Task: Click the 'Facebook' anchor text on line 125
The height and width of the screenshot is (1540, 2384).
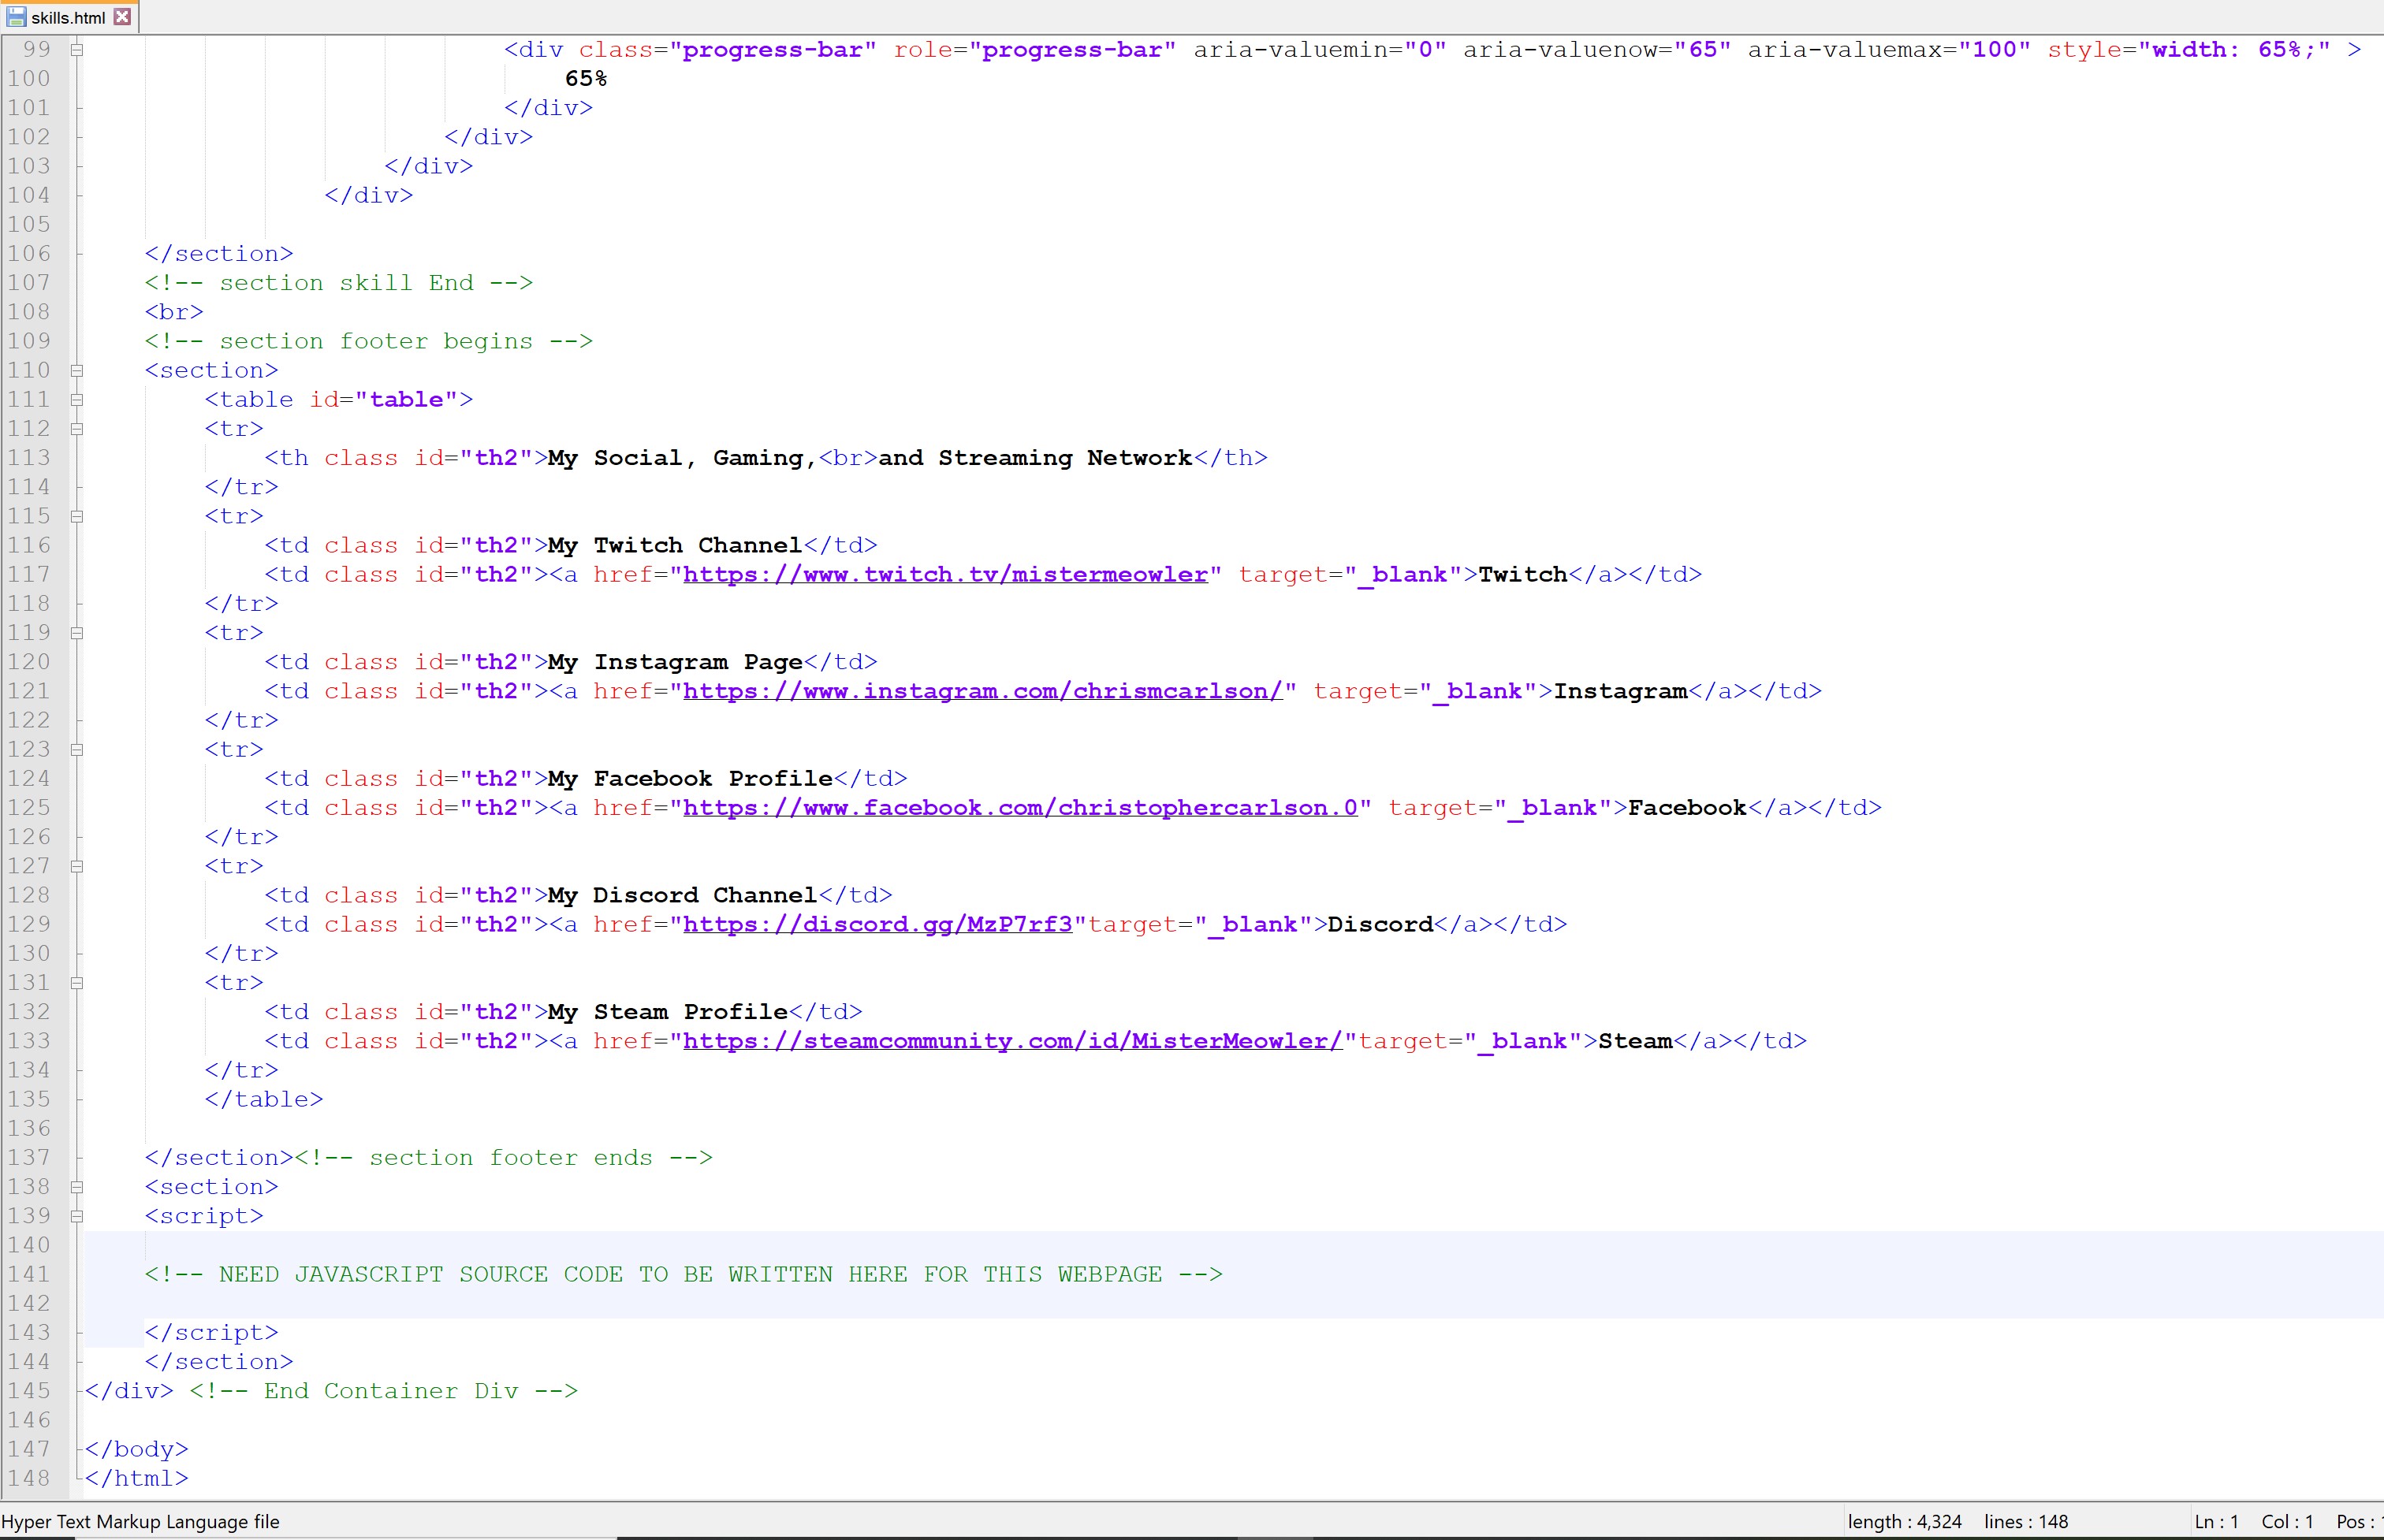Action: tap(1687, 807)
